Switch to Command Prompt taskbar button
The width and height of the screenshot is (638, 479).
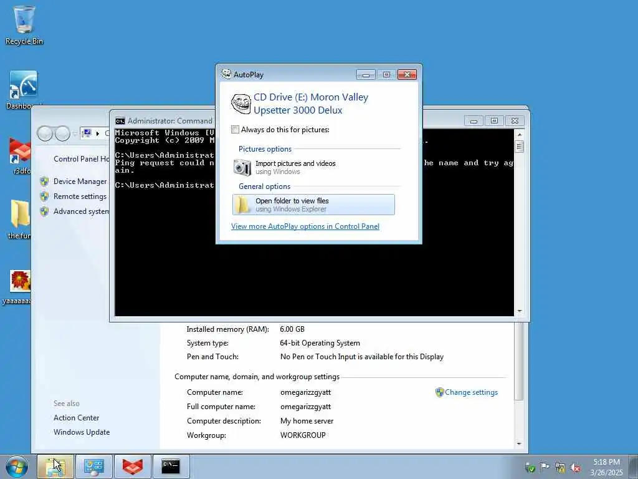click(x=171, y=467)
